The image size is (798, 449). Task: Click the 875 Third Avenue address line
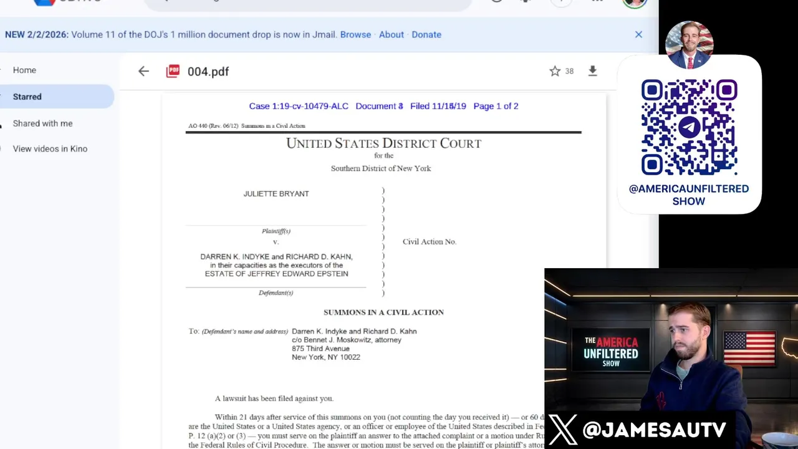point(320,349)
